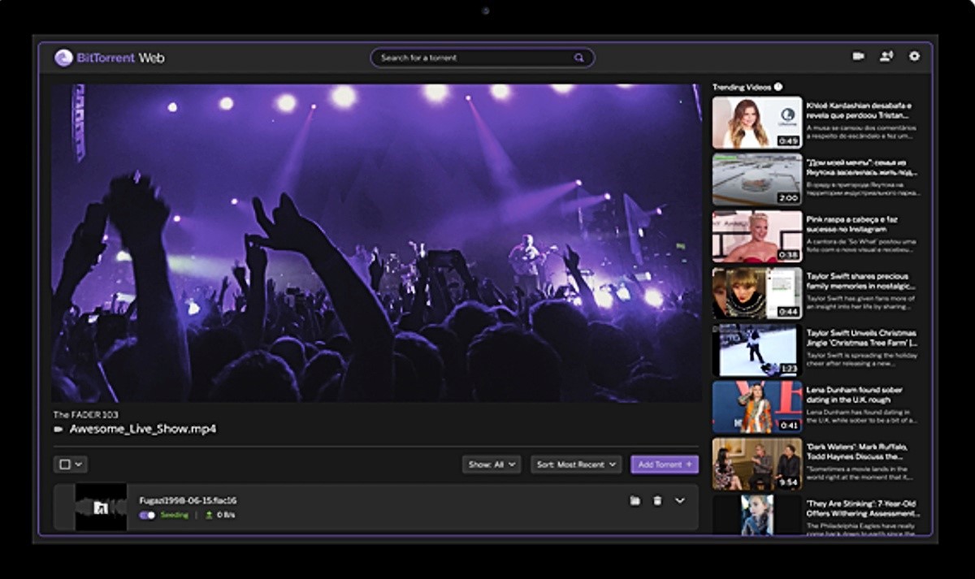Screen dimensions: 975x579
Task: Open the Dark Waters Mark Ruffalo video thumbnail
Action: [756, 464]
